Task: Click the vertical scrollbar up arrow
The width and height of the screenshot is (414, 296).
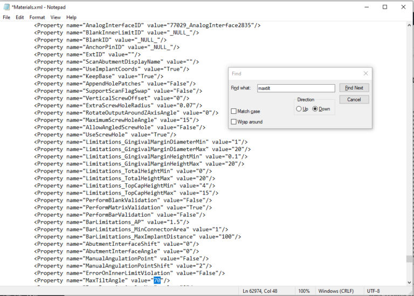Action: (410, 25)
